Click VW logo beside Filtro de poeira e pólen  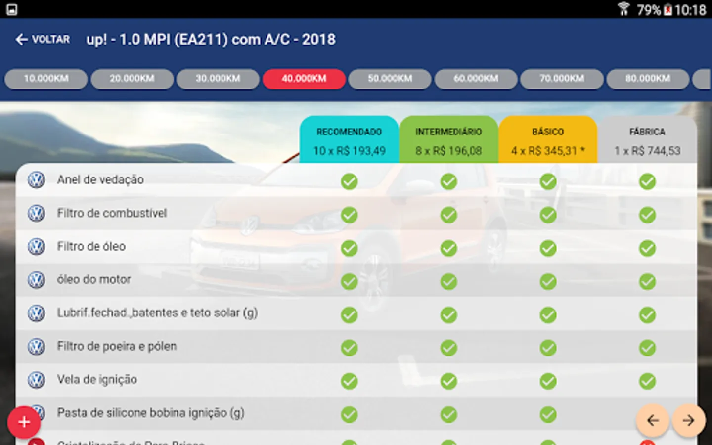[36, 346]
